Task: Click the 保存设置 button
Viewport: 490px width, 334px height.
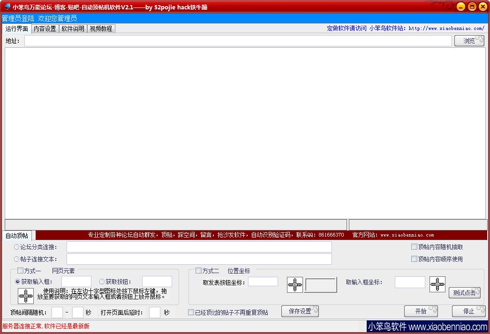Action: pyautogui.click(x=300, y=312)
